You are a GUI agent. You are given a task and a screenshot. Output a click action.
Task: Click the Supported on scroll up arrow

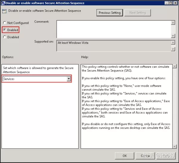(173, 42)
